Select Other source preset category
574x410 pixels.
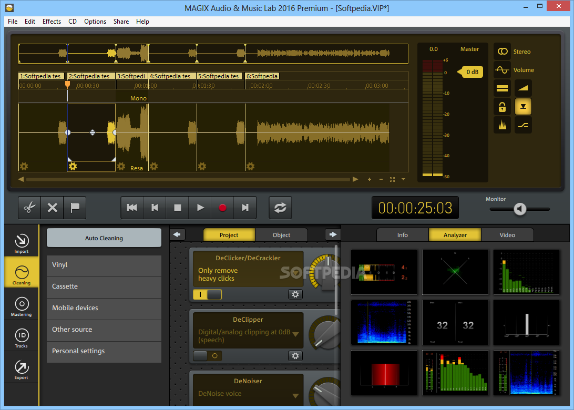click(104, 330)
